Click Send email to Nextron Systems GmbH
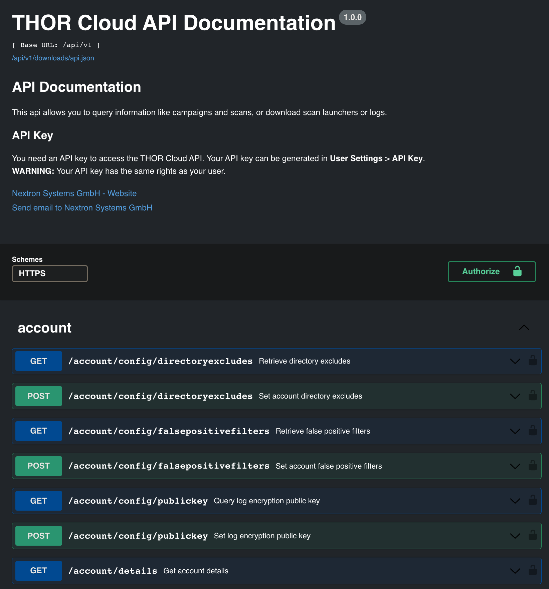 coord(82,208)
